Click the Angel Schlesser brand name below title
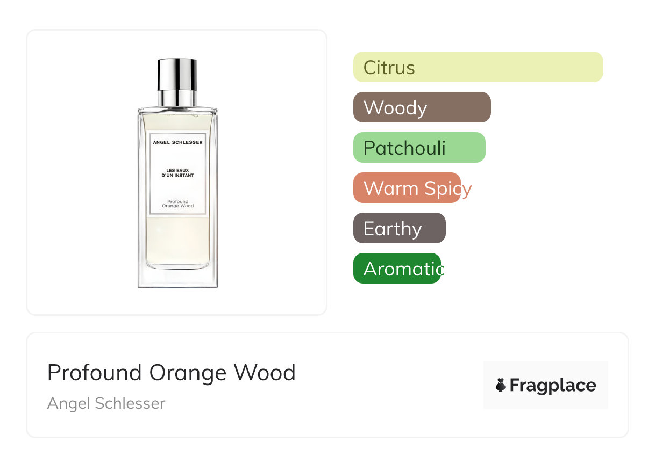655x464 pixels. click(x=106, y=403)
